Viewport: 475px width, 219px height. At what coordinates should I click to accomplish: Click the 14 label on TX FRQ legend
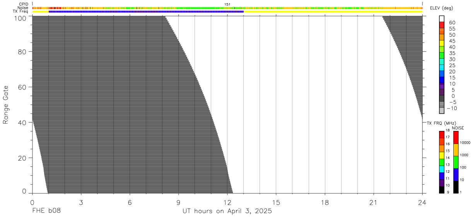[x=448, y=158]
